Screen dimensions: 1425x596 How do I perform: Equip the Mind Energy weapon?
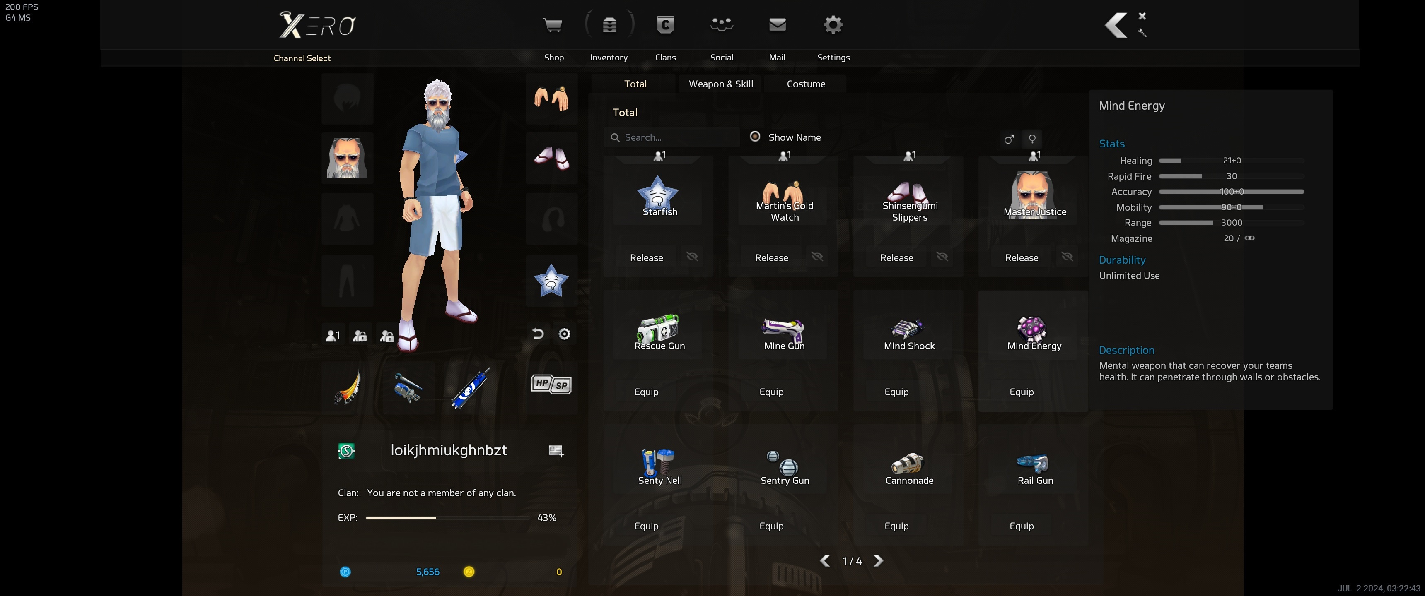[1021, 392]
